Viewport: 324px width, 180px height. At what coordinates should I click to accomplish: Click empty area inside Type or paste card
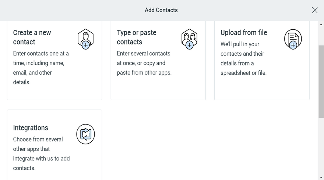tap(158, 89)
